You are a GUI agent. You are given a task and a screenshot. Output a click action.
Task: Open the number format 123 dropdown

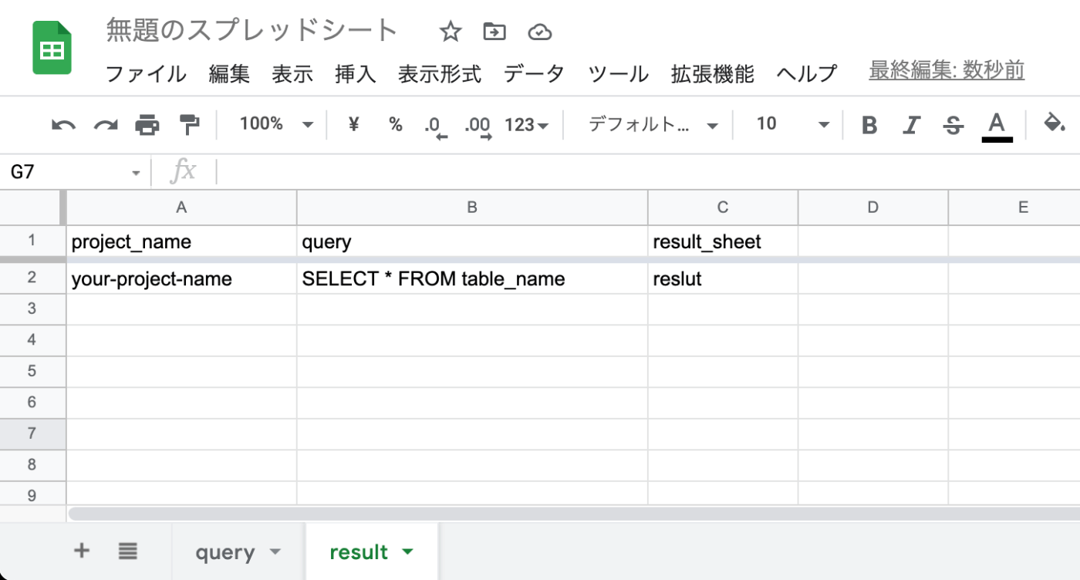pyautogui.click(x=527, y=124)
